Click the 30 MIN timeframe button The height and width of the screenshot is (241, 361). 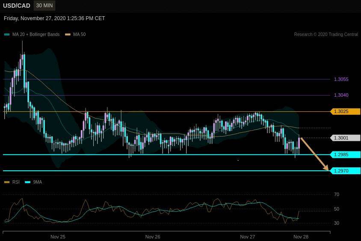pyautogui.click(x=44, y=6)
